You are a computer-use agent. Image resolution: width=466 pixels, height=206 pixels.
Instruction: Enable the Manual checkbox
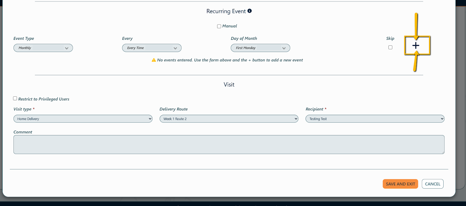pos(219,26)
